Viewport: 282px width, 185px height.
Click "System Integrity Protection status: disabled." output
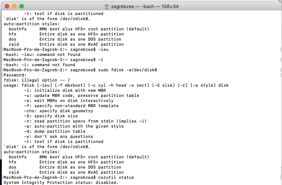click(x=61, y=182)
